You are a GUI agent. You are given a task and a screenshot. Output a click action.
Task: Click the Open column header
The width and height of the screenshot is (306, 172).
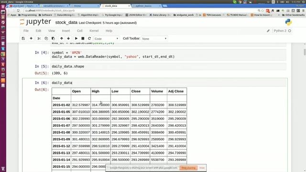(76, 91)
